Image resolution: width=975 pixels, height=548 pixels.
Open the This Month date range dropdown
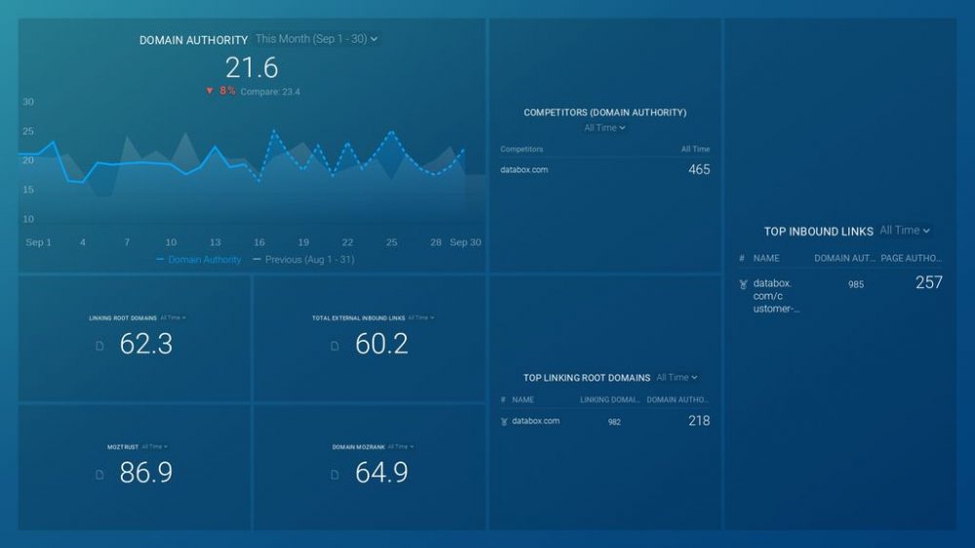(x=316, y=39)
